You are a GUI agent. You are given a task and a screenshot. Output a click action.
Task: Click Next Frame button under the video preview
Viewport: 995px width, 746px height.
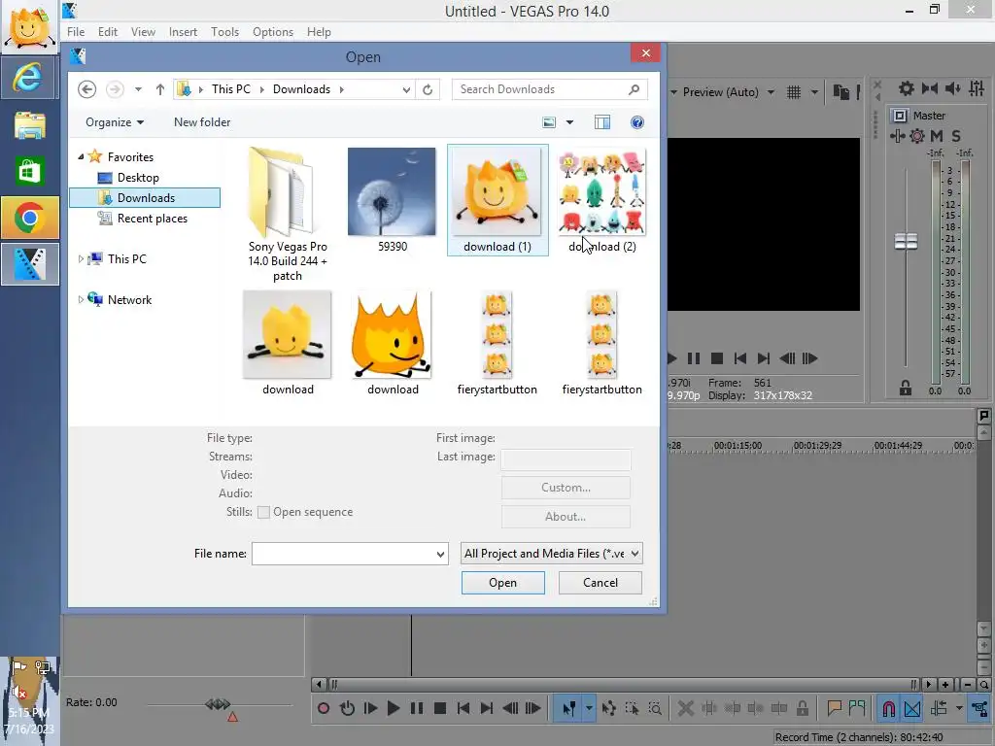810,358
